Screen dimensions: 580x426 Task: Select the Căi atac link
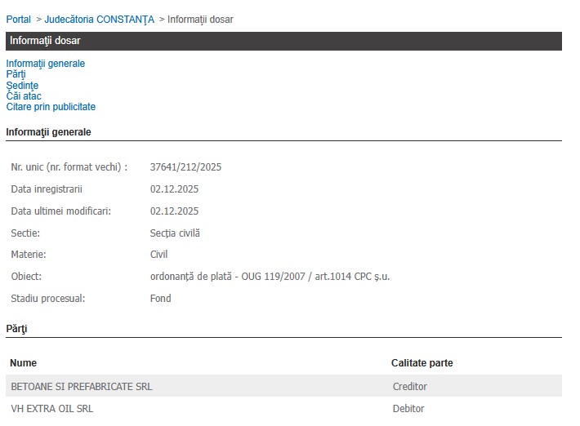[24, 96]
